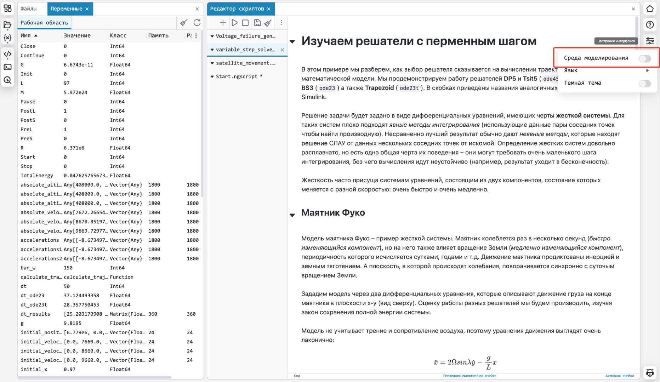The height and width of the screenshot is (382, 660).
Task: Open the command line terminal icon
Action: click(7, 67)
